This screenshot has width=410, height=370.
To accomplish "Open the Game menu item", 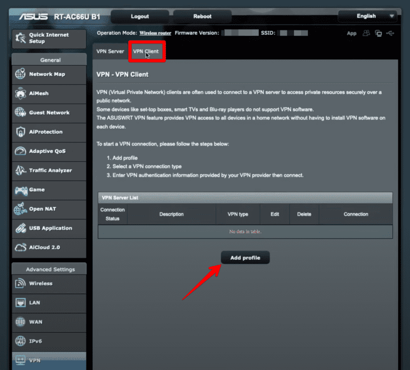I will point(49,190).
